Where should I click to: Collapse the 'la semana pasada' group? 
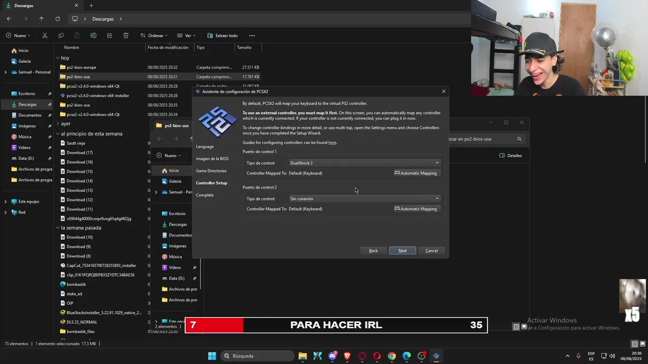(58, 228)
